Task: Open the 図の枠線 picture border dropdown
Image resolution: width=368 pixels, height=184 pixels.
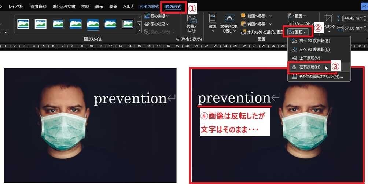Action: [x=157, y=16]
